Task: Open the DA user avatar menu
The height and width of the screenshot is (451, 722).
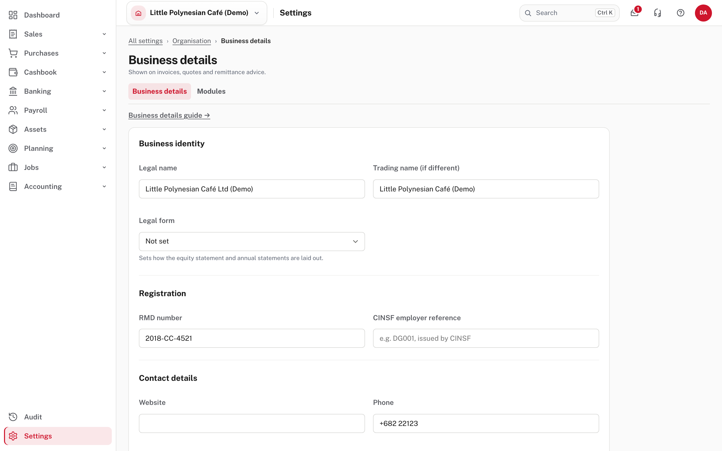Action: [x=703, y=13]
